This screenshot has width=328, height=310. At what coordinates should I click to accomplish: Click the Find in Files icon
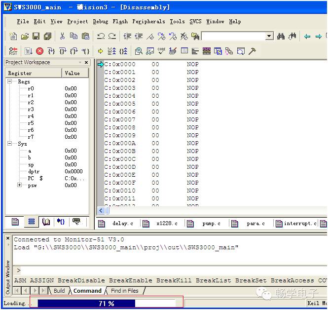(x=195, y=37)
